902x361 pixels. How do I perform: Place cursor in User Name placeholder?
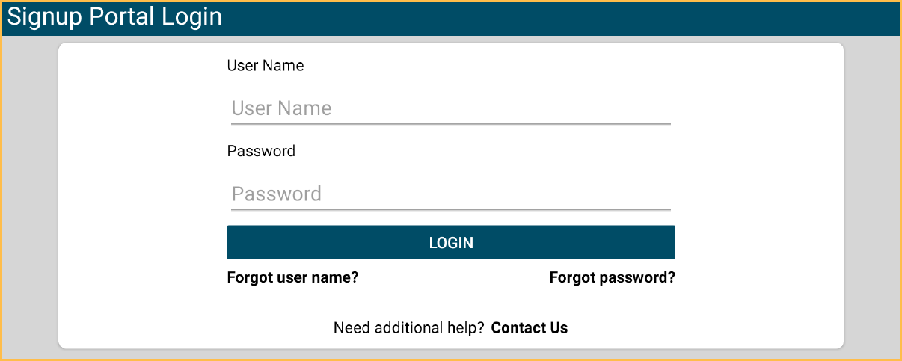(x=281, y=108)
